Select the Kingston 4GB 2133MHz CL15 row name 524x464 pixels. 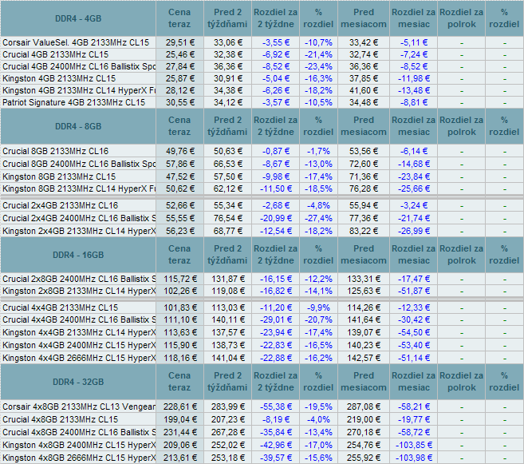[59, 78]
